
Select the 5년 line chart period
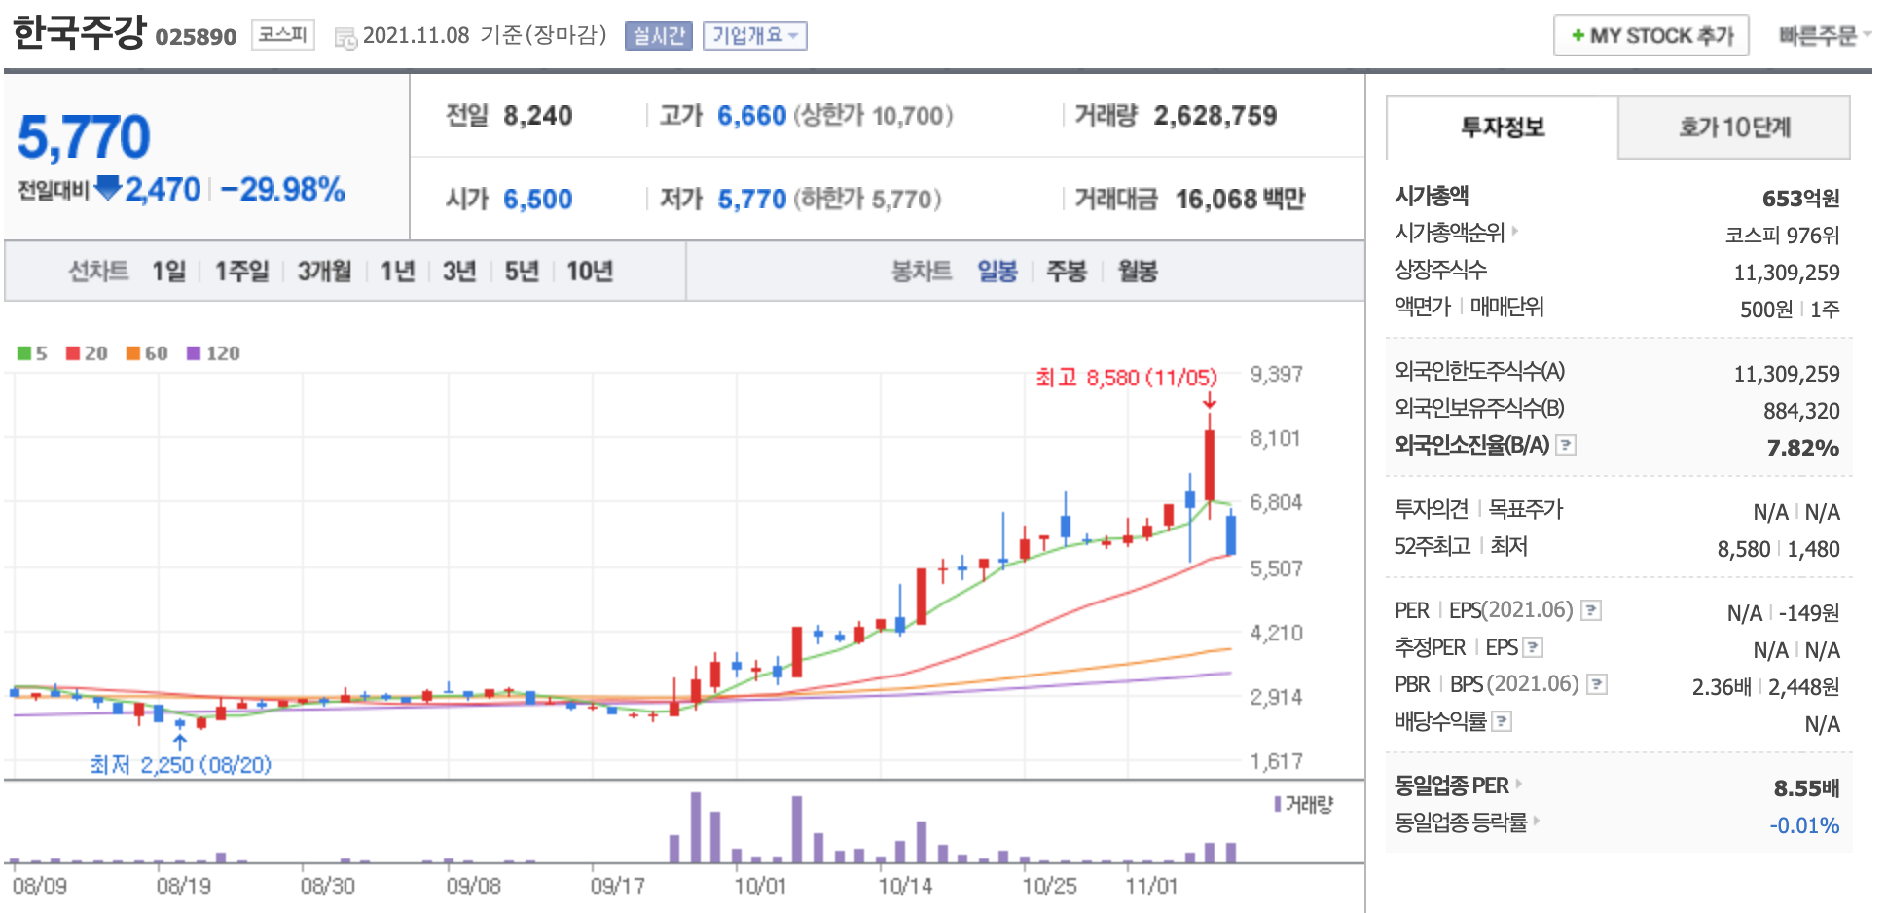(522, 271)
